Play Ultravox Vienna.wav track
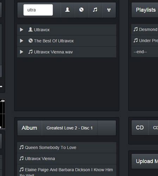This screenshot has height=176, width=158. [x=21, y=52]
